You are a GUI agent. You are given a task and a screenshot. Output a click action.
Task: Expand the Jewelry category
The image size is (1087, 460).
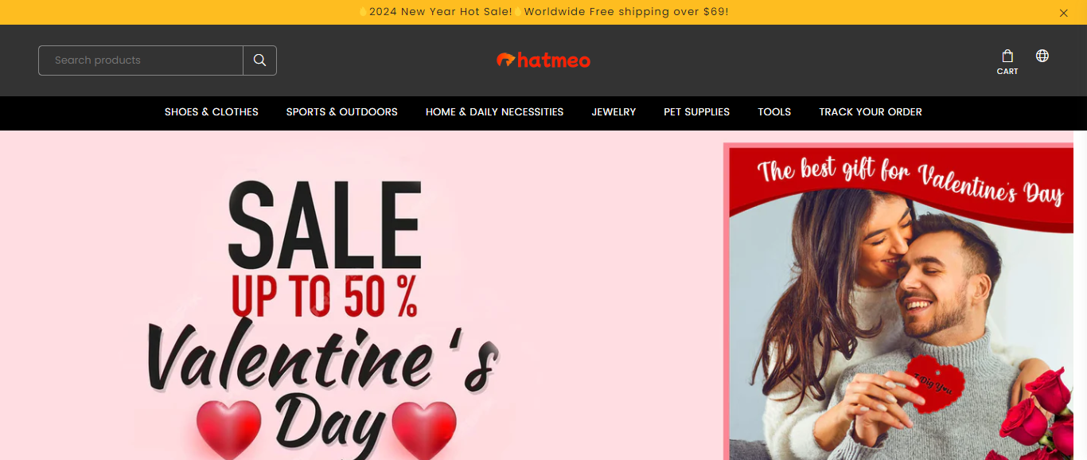[x=614, y=112]
